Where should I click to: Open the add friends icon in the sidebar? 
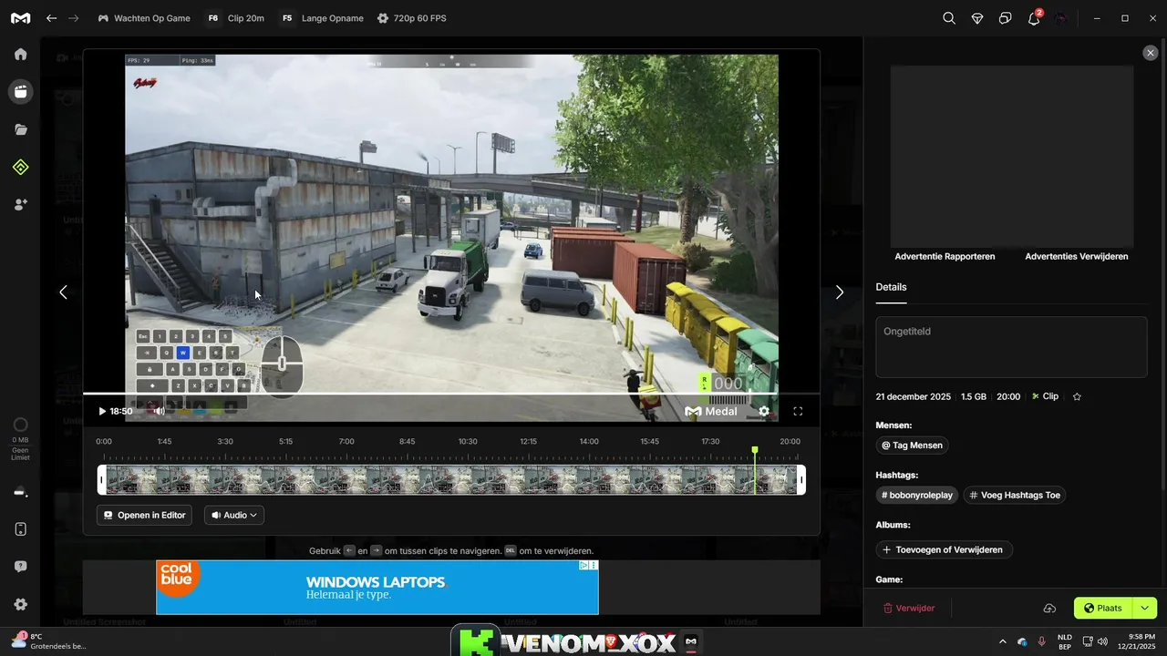pyautogui.click(x=20, y=204)
